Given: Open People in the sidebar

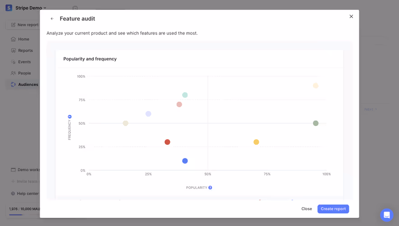Looking at the screenshot, I should click(x=24, y=73).
